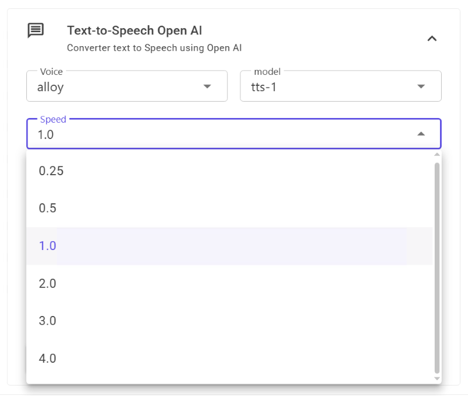
Task: Choose the 4.0 speed option
Action: 47,358
